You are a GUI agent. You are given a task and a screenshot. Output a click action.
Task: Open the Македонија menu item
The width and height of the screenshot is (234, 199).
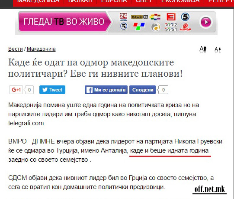pyautogui.click(x=38, y=1)
